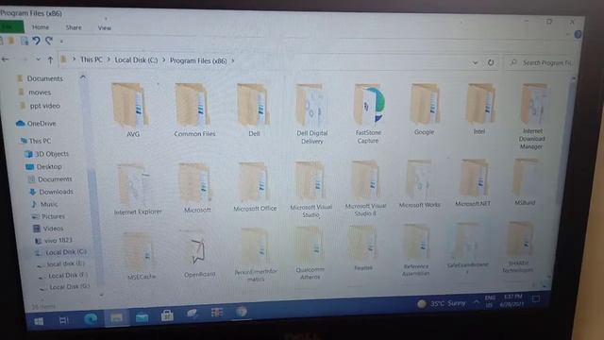Open the AVG folder

[x=131, y=110]
